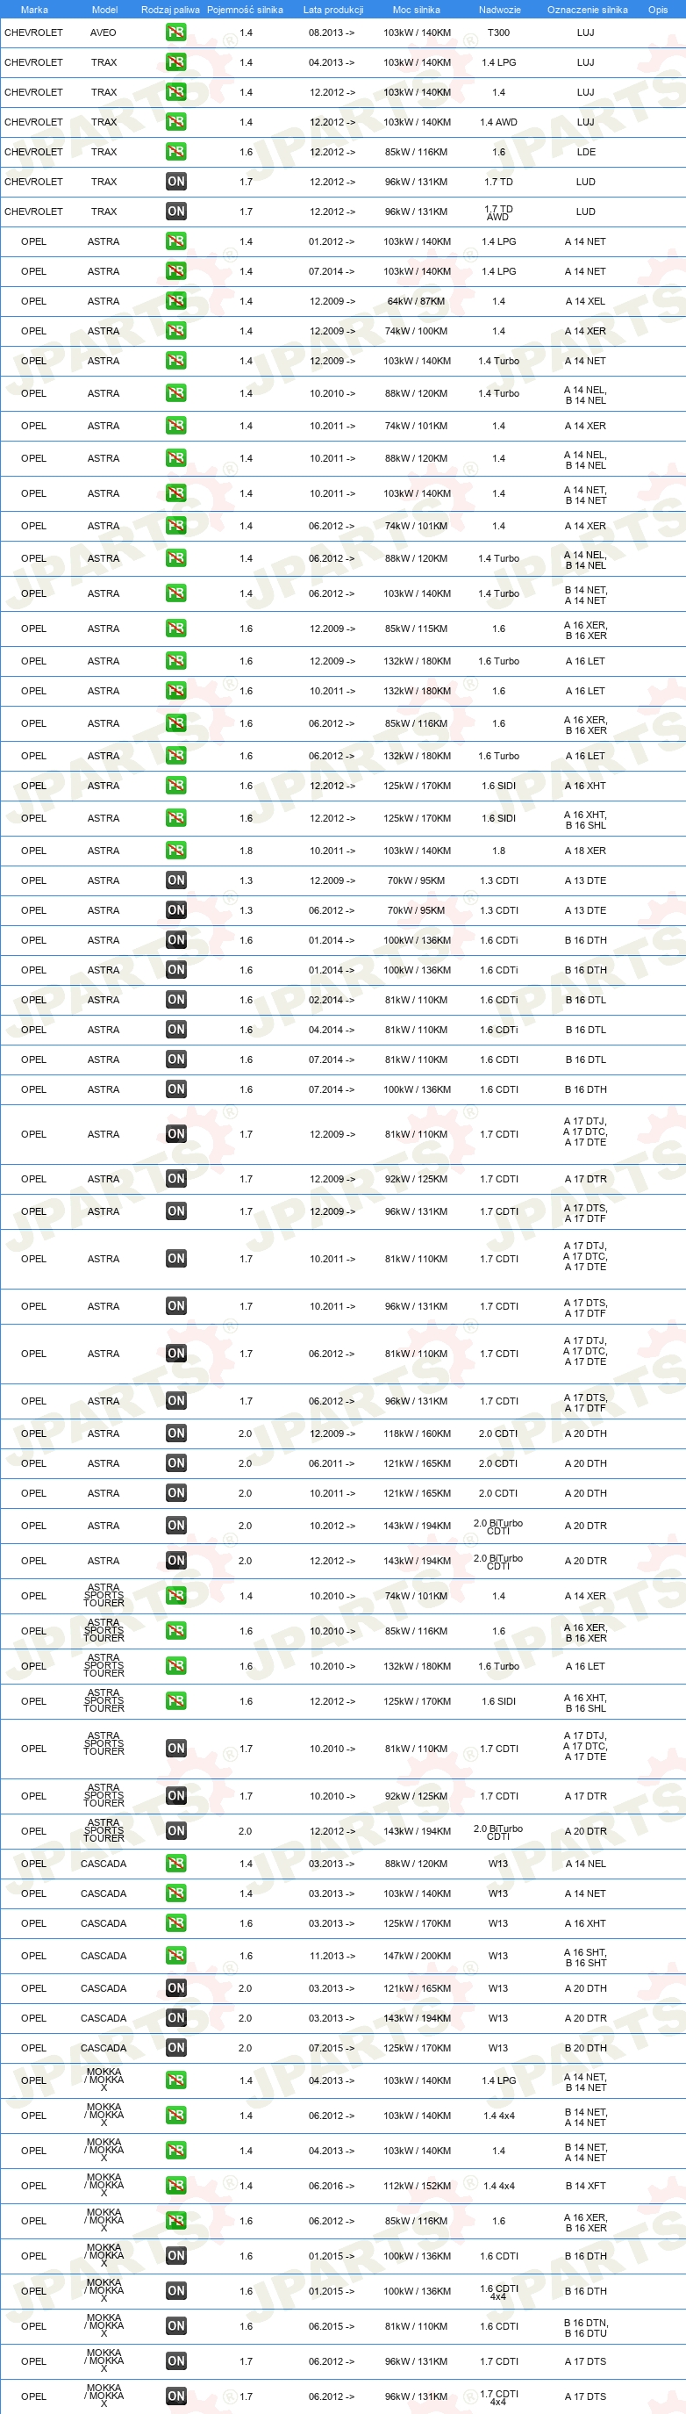Click the 74kW / 100KM power cell

[417, 331]
